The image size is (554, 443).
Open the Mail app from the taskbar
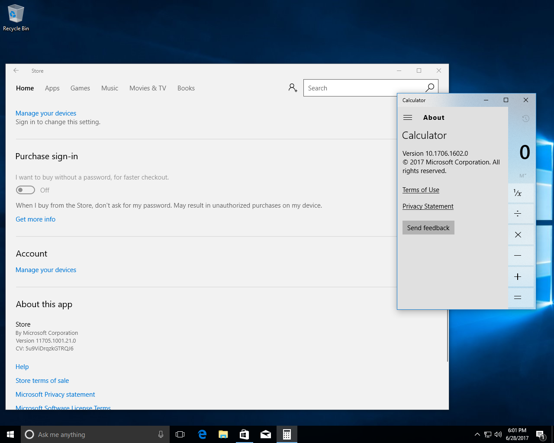265,434
